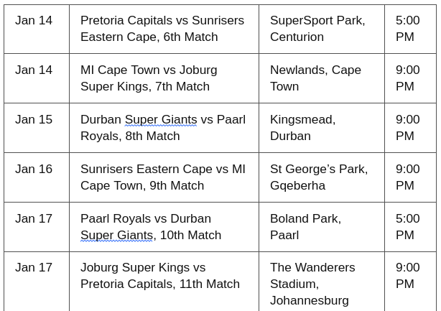Select the SuperSport Park, Centurion venue cell
Screen dimensions: 441x311
pos(322,29)
